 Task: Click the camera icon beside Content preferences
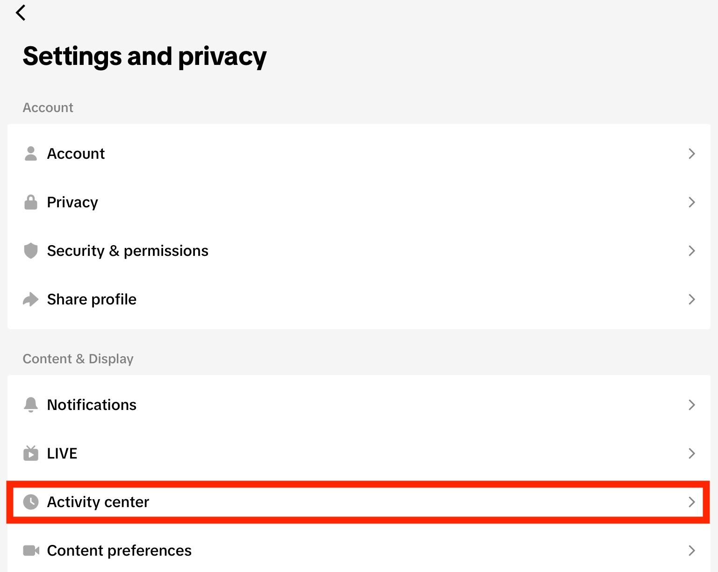pyautogui.click(x=31, y=551)
